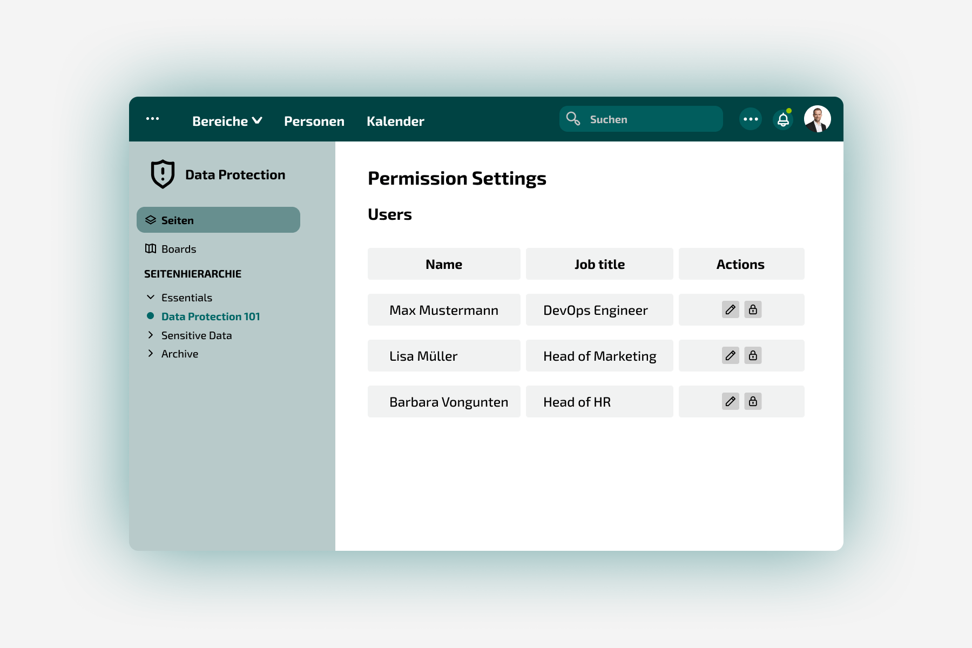Image resolution: width=972 pixels, height=648 pixels.
Task: Select Boards in the sidebar
Action: tap(171, 249)
